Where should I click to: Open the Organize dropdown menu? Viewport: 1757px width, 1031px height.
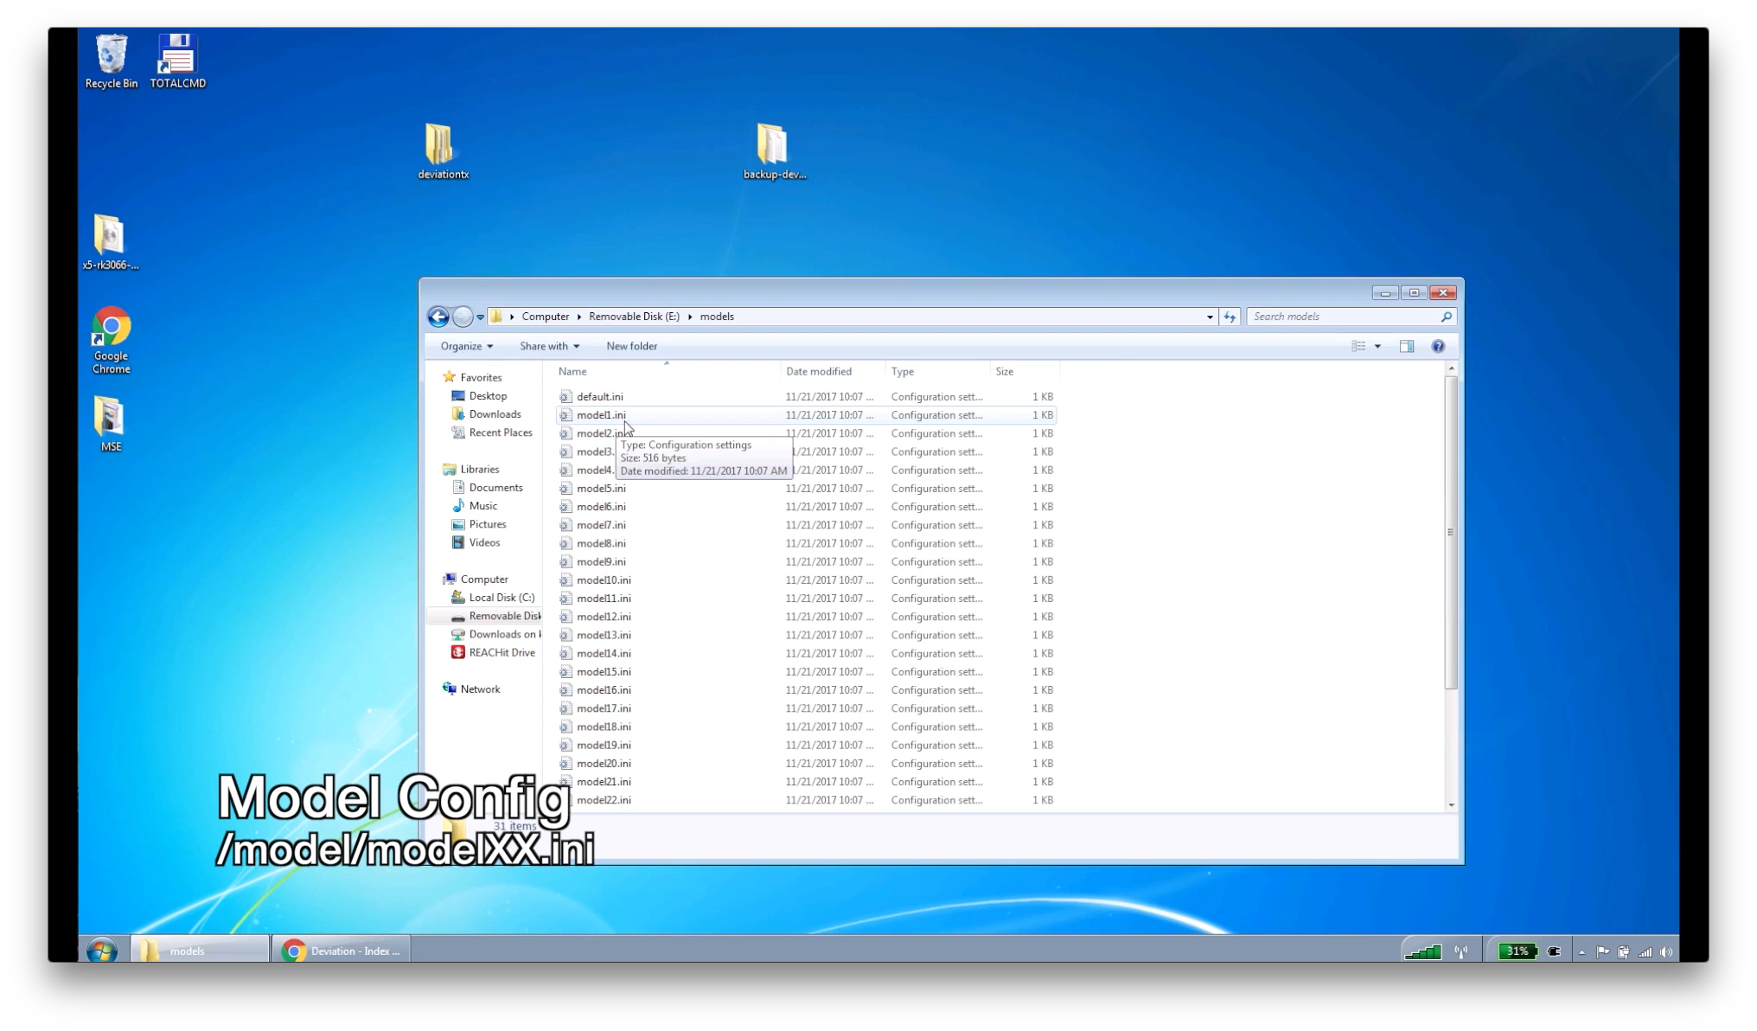pyautogui.click(x=467, y=346)
